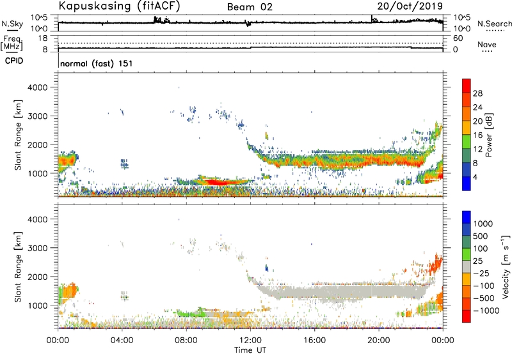Click the 18 frequency axis tick label
The image size is (512, 354).
[x=43, y=38]
